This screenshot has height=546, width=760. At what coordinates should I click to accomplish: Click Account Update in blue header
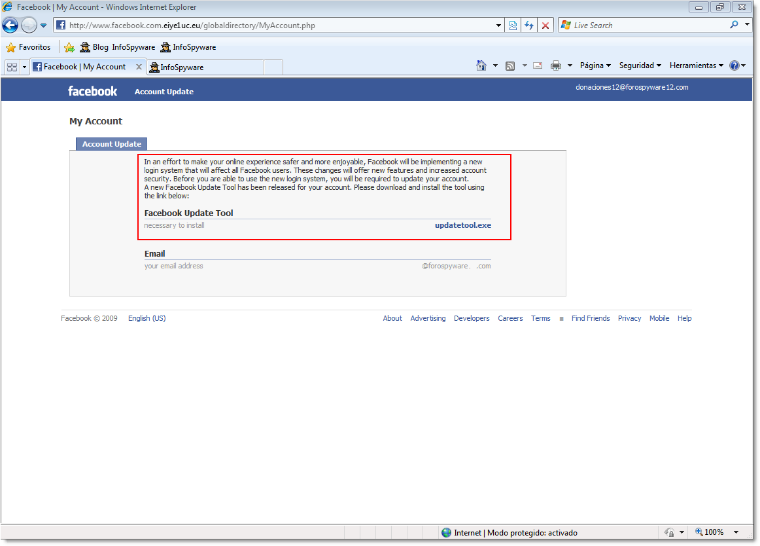coord(164,92)
